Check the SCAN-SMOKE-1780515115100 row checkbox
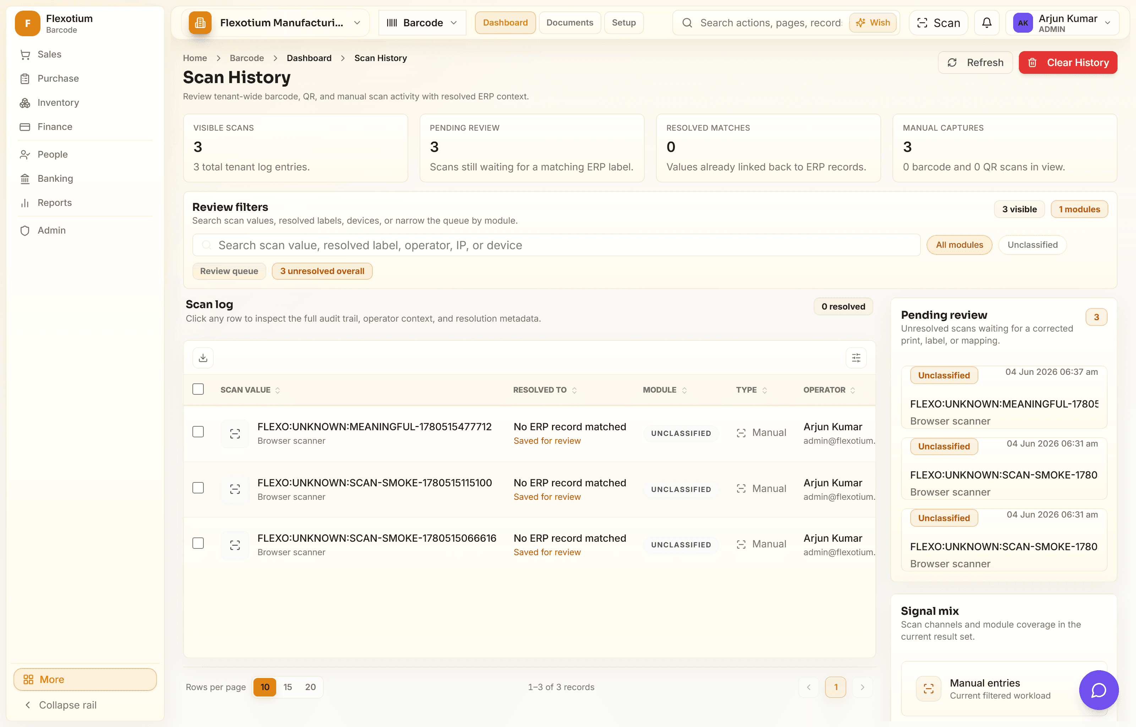Image resolution: width=1136 pixels, height=727 pixels. (x=198, y=488)
